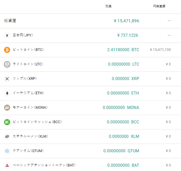The image size is (181, 171).
Task: Select the ビットコインキャッシュ(BCC) row label
Action: point(37,122)
